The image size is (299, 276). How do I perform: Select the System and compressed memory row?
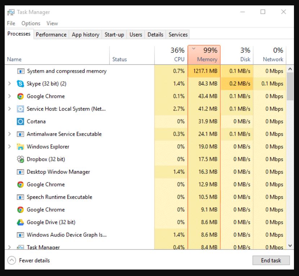click(146, 71)
